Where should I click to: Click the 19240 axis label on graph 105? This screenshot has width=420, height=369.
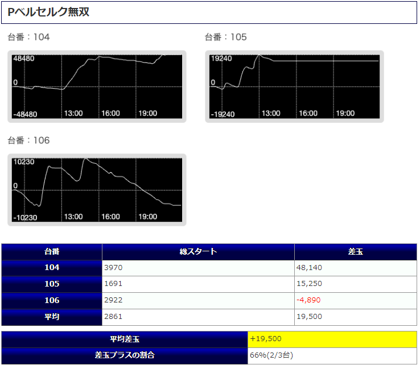[x=221, y=59]
